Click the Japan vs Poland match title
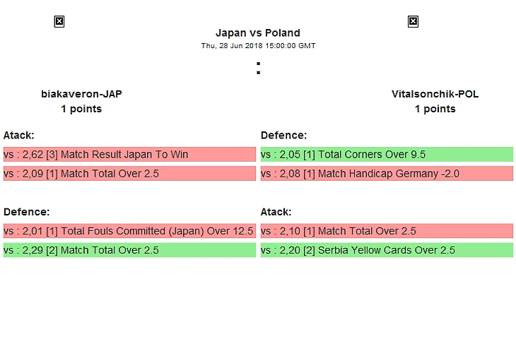The width and height of the screenshot is (516, 339). (258, 33)
